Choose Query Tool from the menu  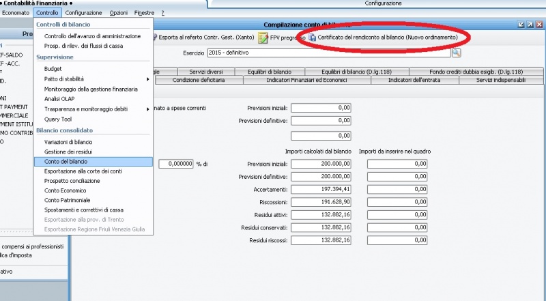pos(58,119)
